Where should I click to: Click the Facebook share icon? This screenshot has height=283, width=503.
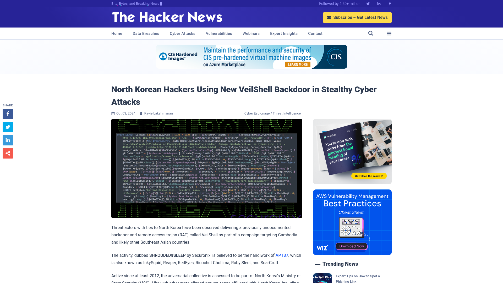pos(8,114)
